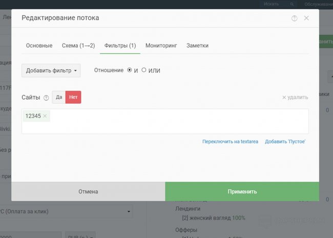This screenshot has width=333, height=238.
Task: Select the ИЛИ relation radio button
Action: pos(144,70)
